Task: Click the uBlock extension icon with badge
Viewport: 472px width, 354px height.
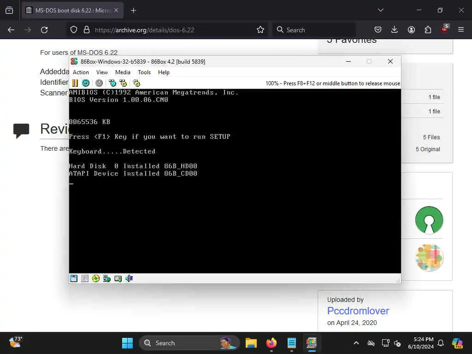Action: (445, 29)
